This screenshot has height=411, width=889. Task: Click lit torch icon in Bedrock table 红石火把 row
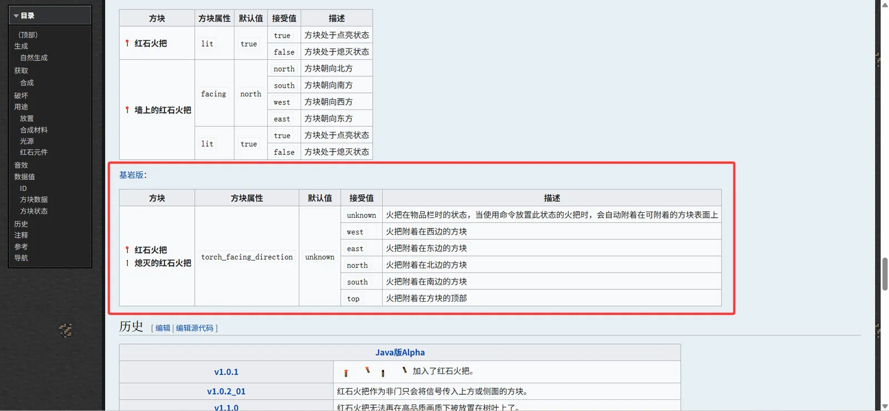(127, 250)
